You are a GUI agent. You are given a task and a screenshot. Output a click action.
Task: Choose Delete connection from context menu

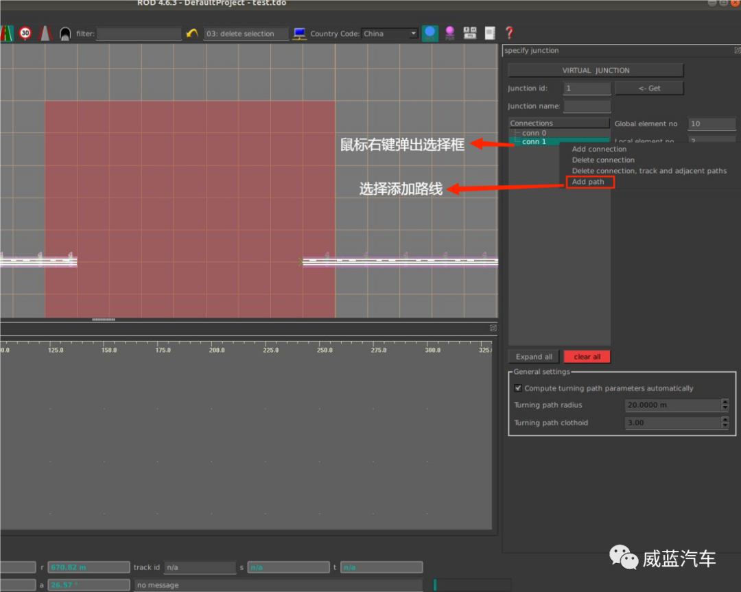tap(603, 160)
